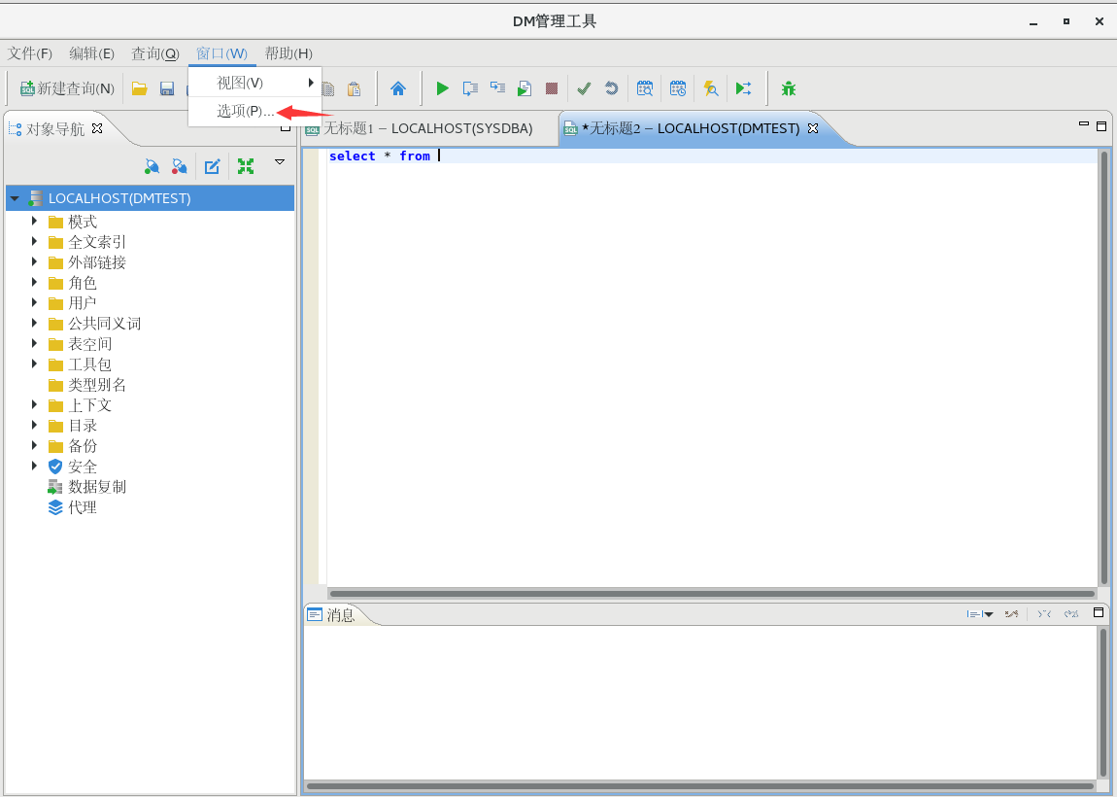
Task: Save with the floppy disk icon
Action: (167, 88)
